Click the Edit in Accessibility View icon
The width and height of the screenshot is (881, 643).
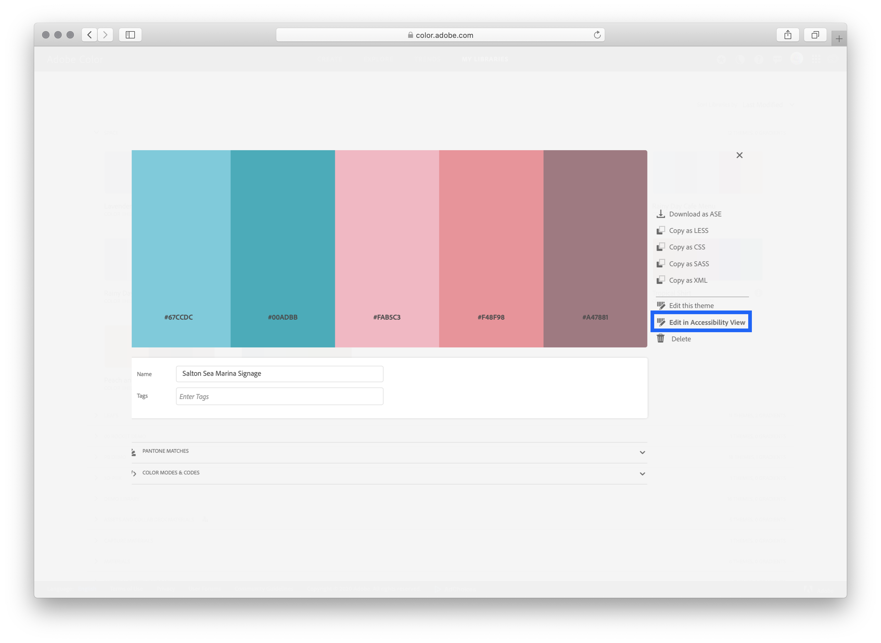click(661, 321)
